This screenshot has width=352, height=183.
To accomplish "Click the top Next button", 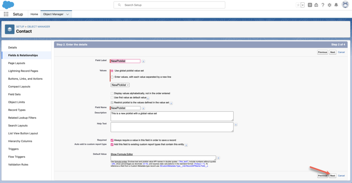I will pos(333,52).
